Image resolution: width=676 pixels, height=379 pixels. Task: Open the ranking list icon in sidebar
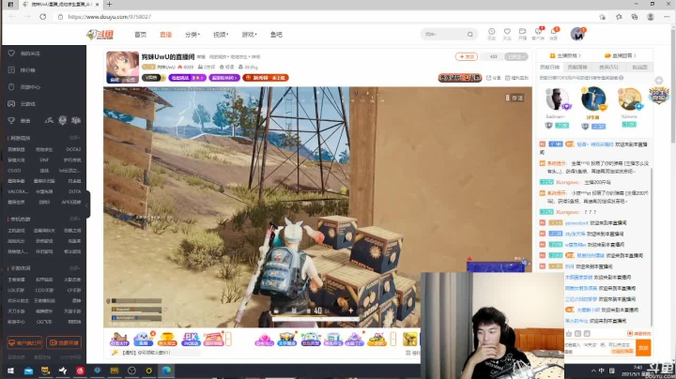(11, 70)
